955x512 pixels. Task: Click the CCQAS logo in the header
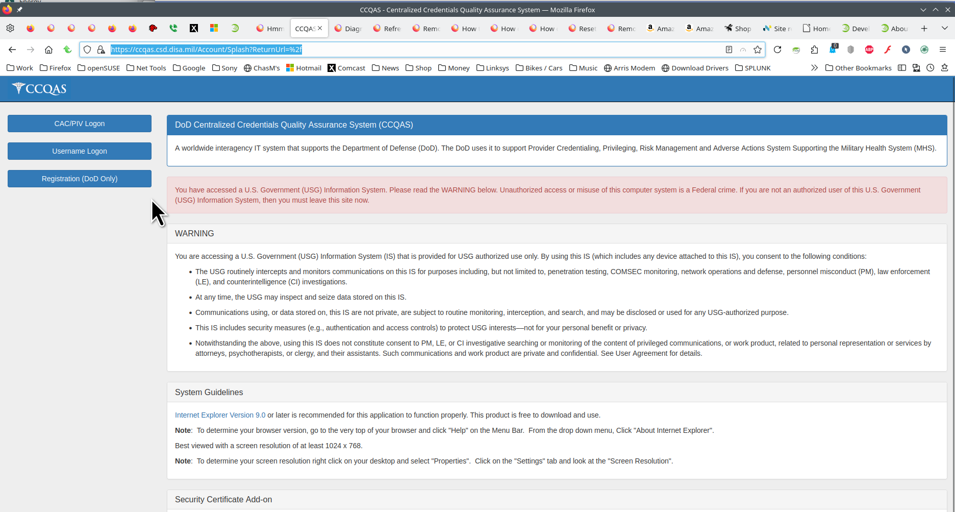39,89
